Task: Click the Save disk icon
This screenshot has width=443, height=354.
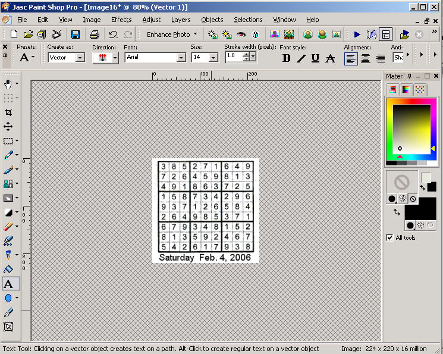Action: (76, 35)
